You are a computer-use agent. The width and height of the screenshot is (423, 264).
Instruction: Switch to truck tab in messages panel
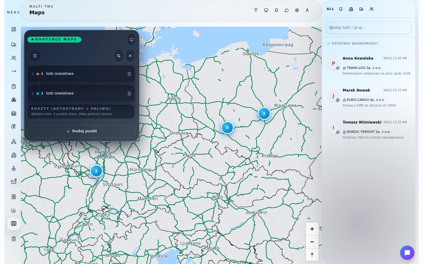pos(361,9)
